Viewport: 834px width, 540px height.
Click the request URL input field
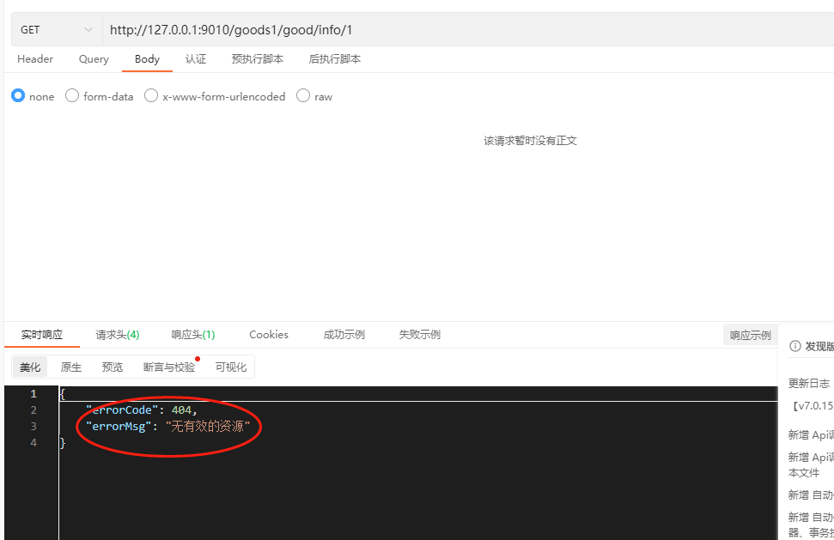tap(464, 30)
